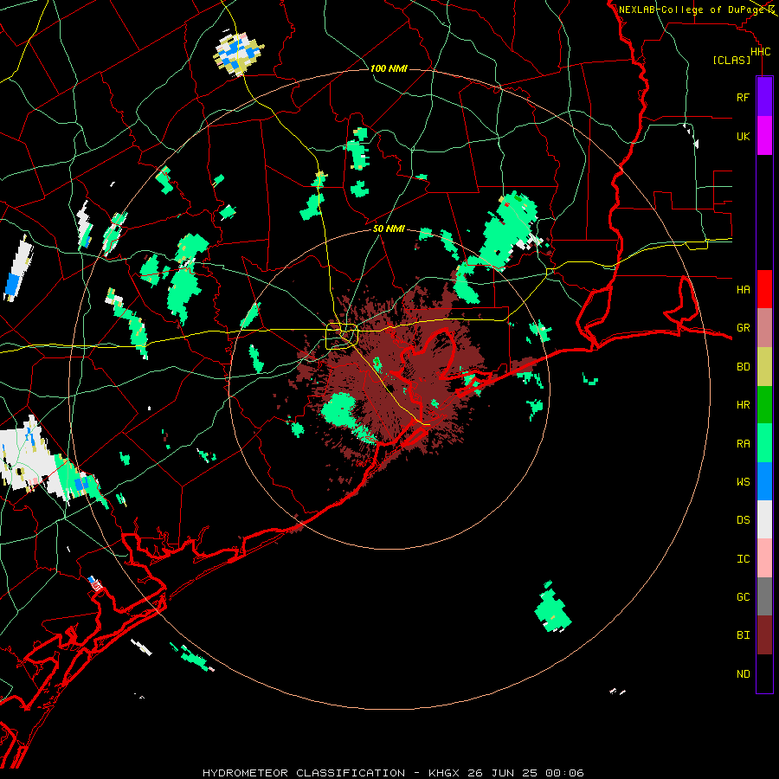Click the 50 NMI range ring label
This screenshot has width=779, height=779.
pos(389,229)
